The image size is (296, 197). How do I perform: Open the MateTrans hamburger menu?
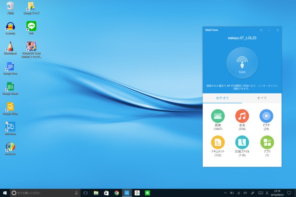click(261, 30)
